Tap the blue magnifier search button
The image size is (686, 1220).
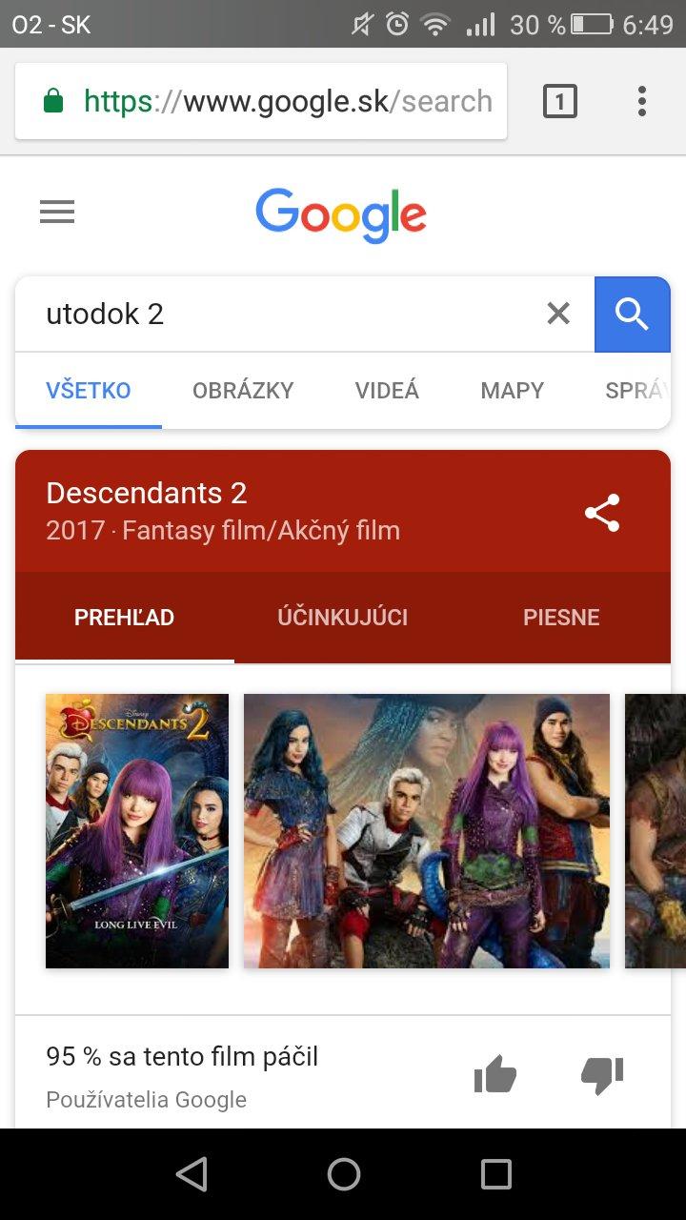pyautogui.click(x=633, y=315)
